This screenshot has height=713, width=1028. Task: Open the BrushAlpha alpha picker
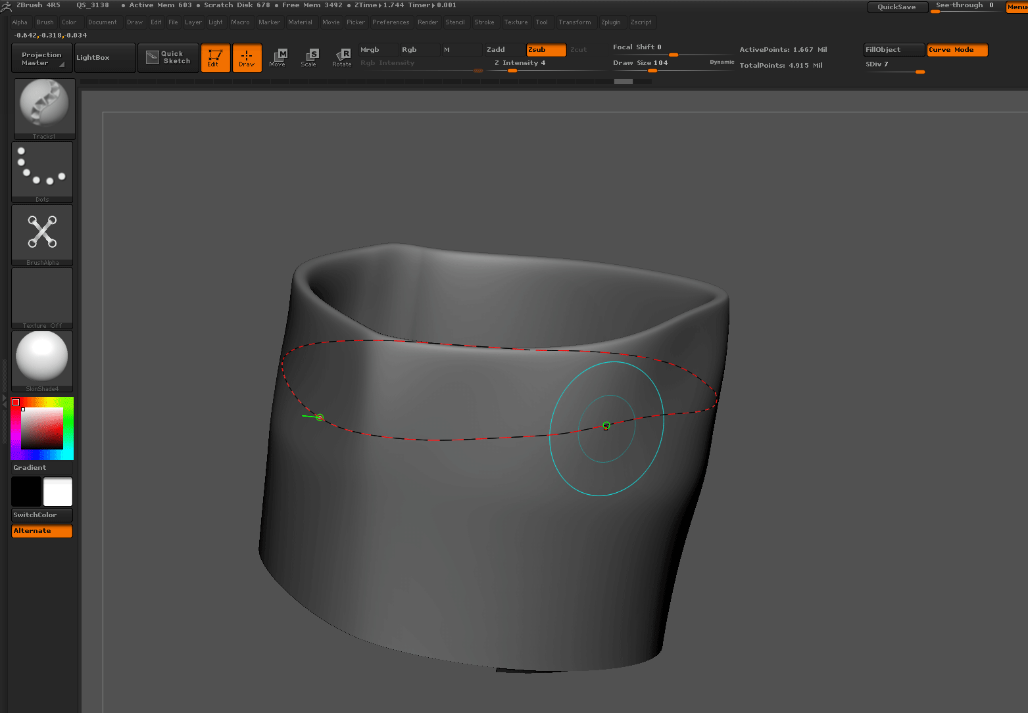[42, 233]
